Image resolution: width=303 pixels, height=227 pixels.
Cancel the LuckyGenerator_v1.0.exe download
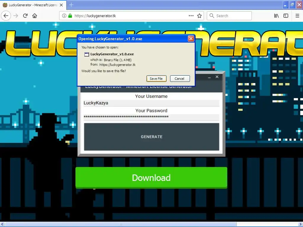point(180,79)
